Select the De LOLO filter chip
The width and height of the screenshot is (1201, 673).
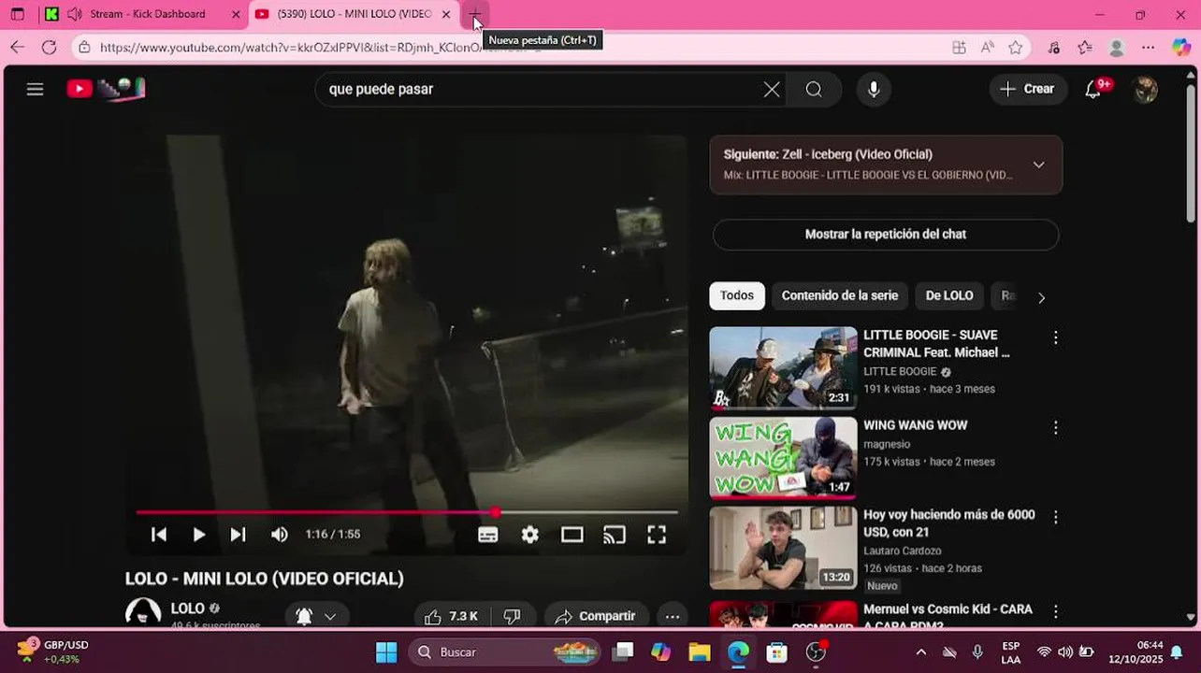(x=949, y=295)
